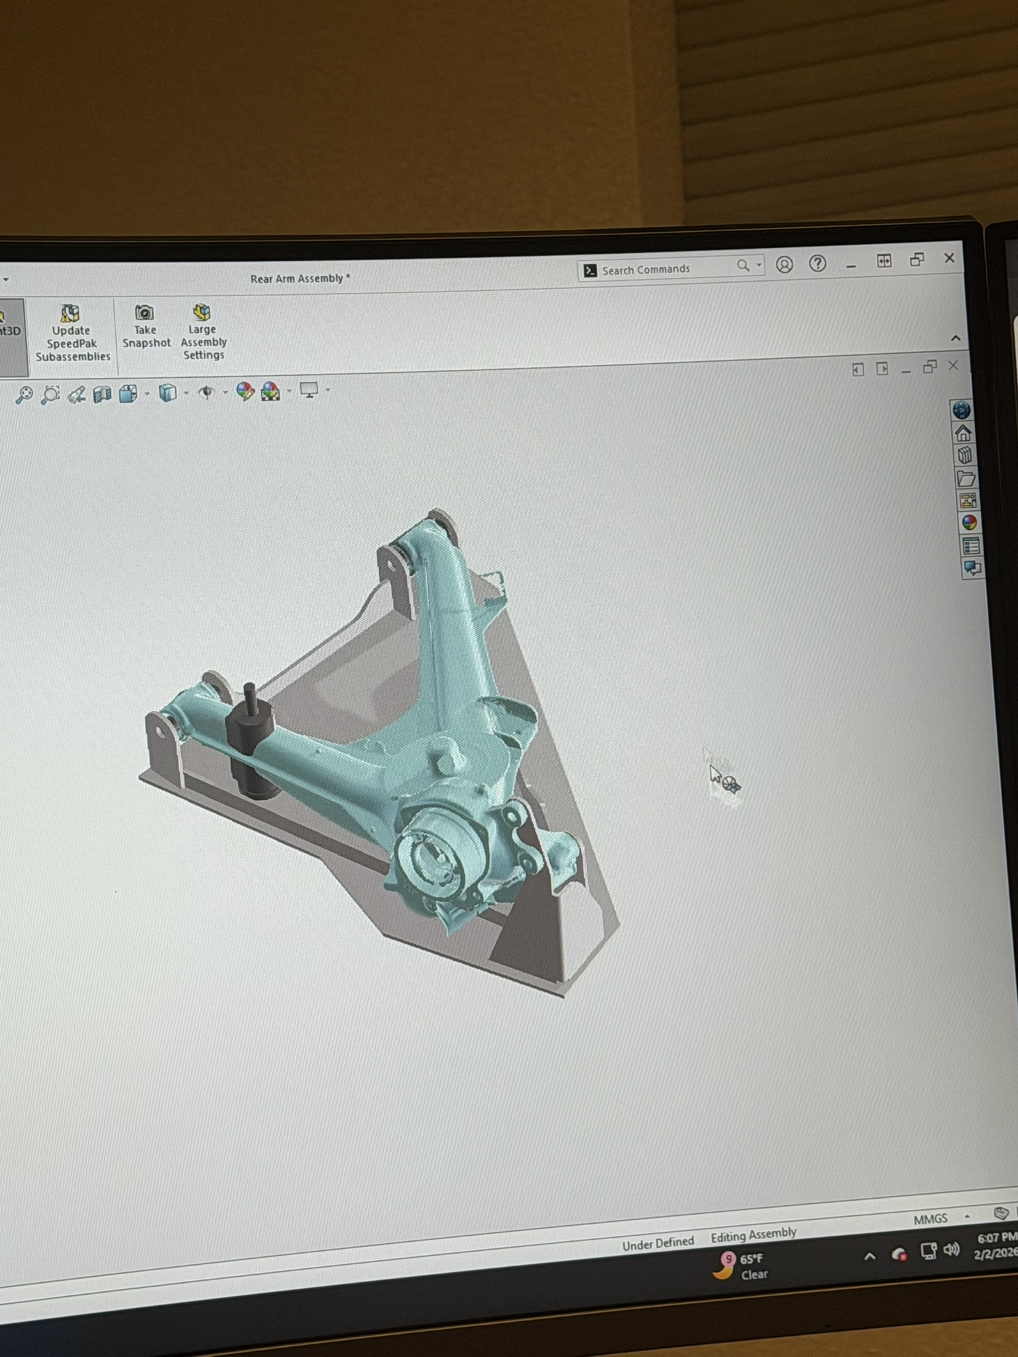1018x1357 pixels.
Task: Select the Zoom to Fit magnifier icon
Action: [x=24, y=395]
